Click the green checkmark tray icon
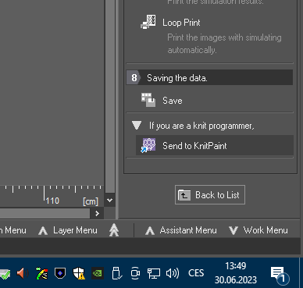This screenshot has height=288, width=303. pos(5,273)
